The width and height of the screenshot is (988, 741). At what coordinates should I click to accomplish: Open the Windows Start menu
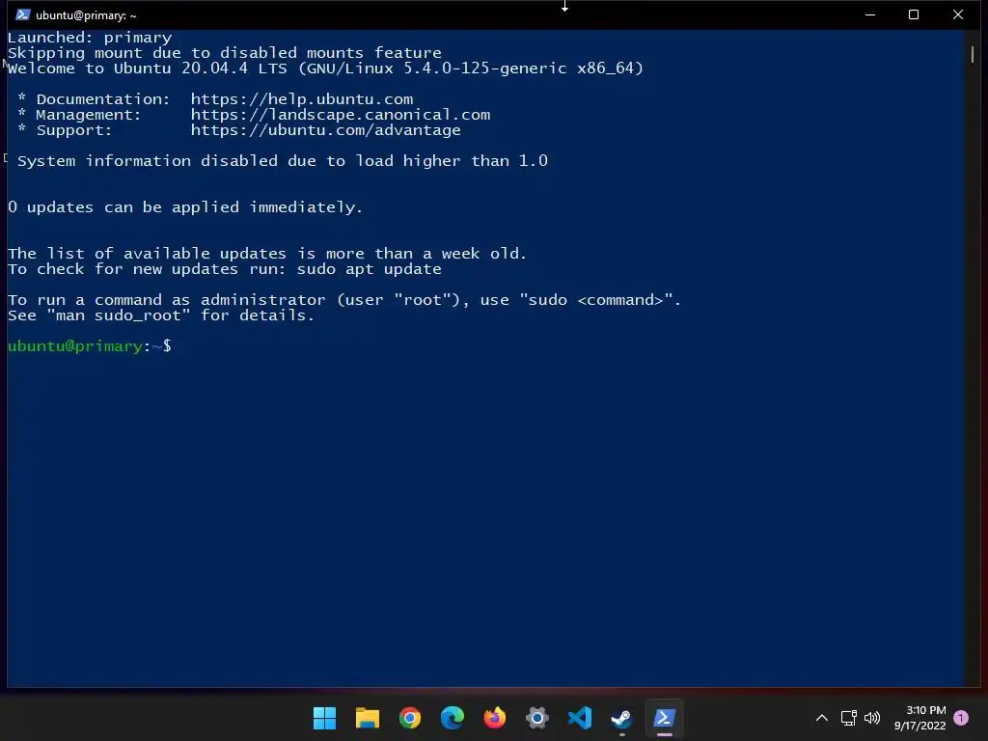click(324, 718)
